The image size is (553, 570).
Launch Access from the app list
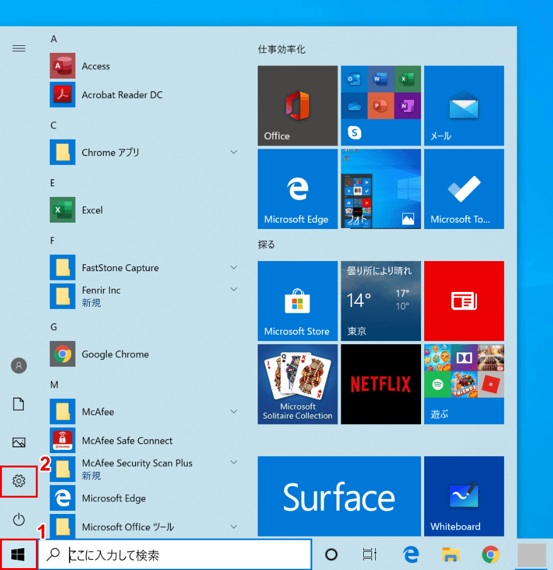pos(144,66)
